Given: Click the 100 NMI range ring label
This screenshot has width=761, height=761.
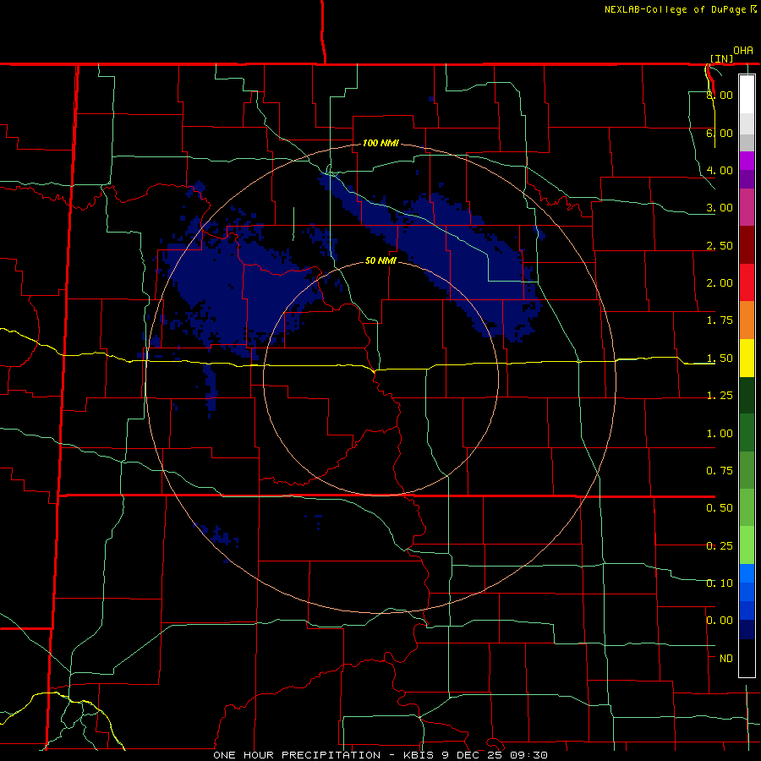Looking at the screenshot, I should pyautogui.click(x=380, y=143).
